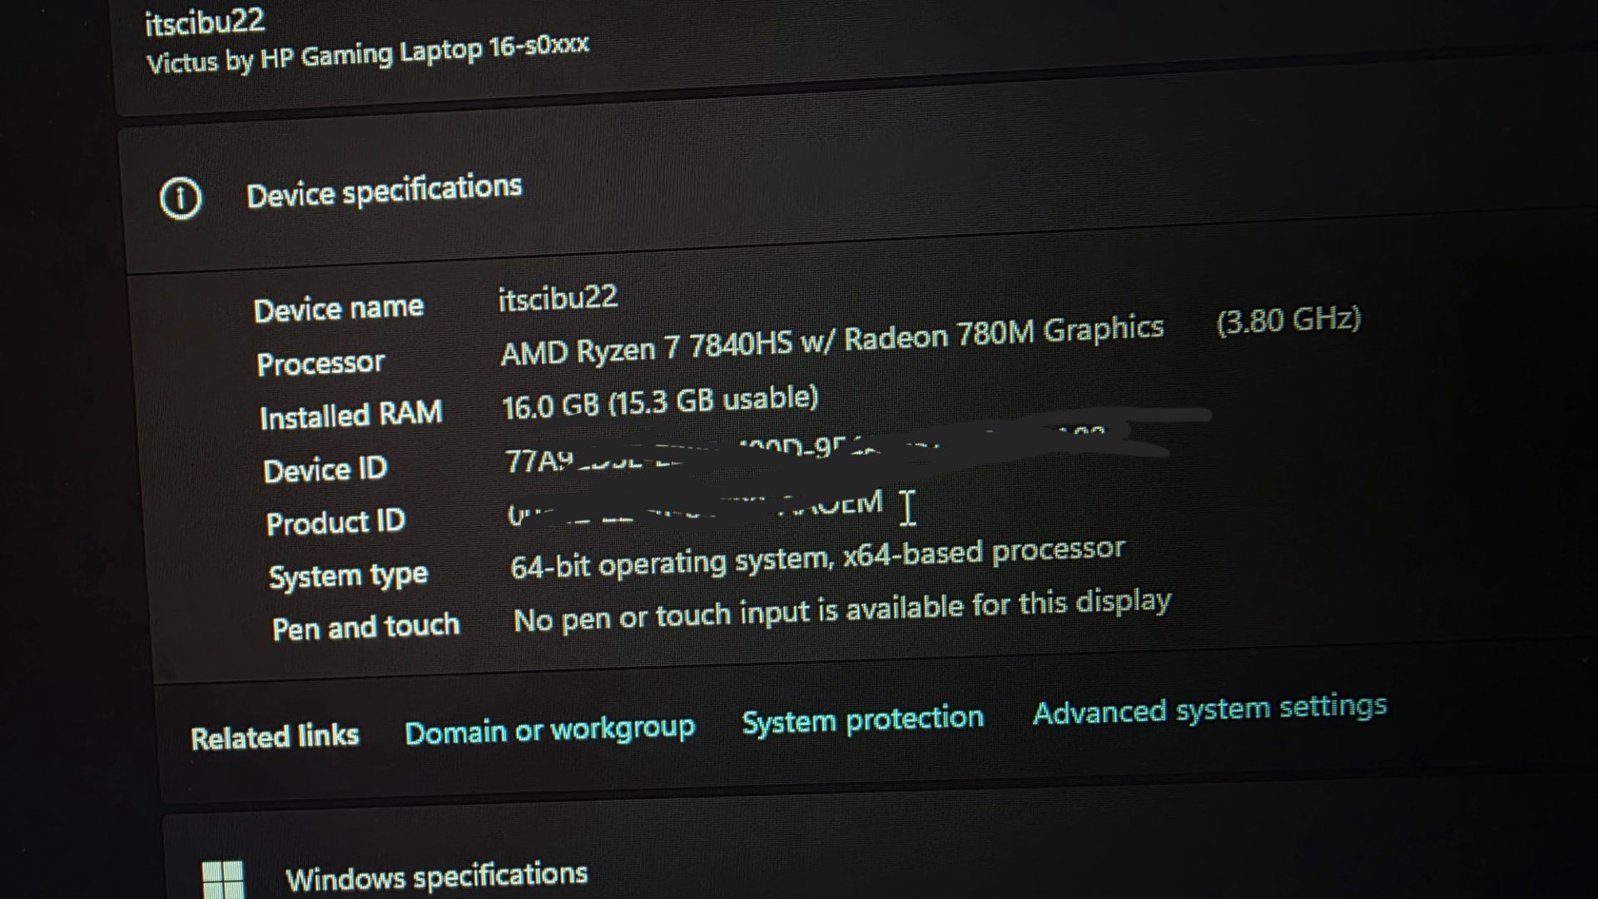The height and width of the screenshot is (899, 1598).
Task: Click the Product ID label
Action: pyautogui.click(x=335, y=523)
